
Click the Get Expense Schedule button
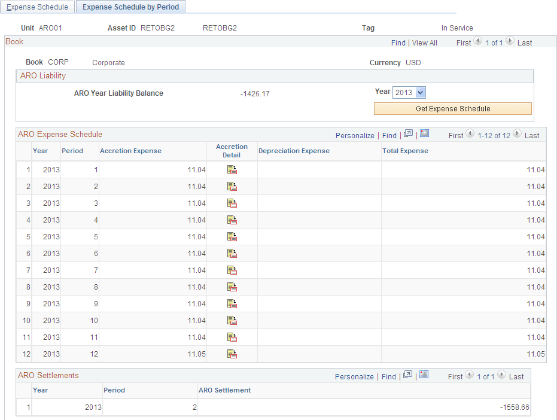pos(452,108)
